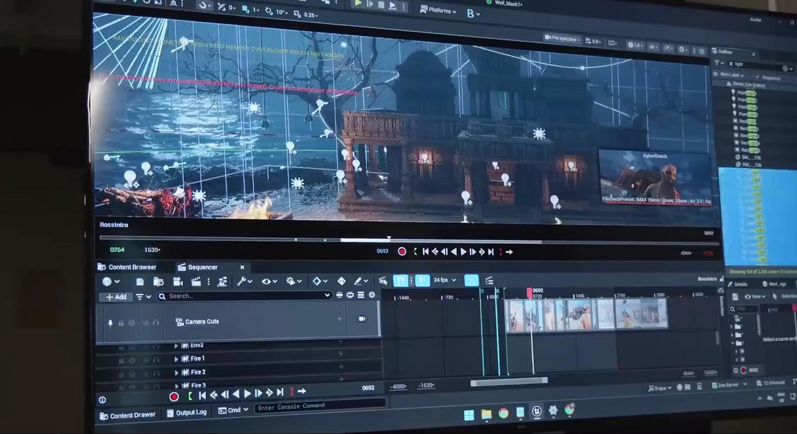Open the Unreal Engine icon in the taskbar
Image resolution: width=797 pixels, height=434 pixels.
click(537, 412)
